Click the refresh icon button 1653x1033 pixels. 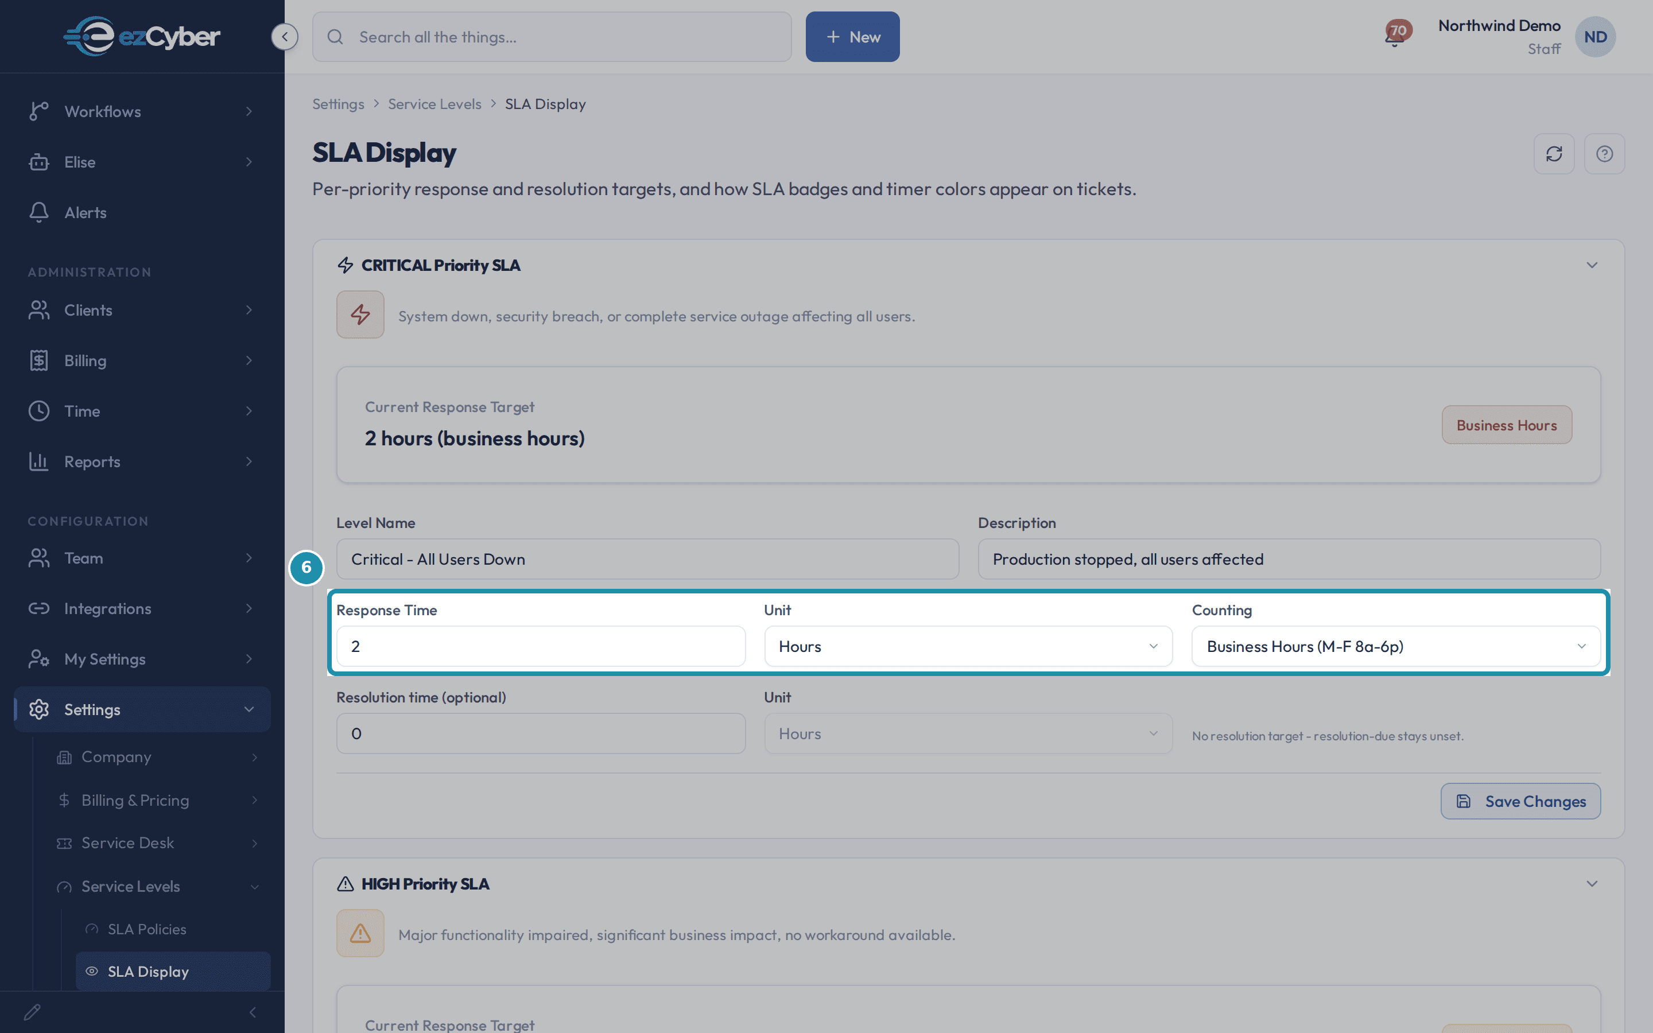tap(1554, 154)
